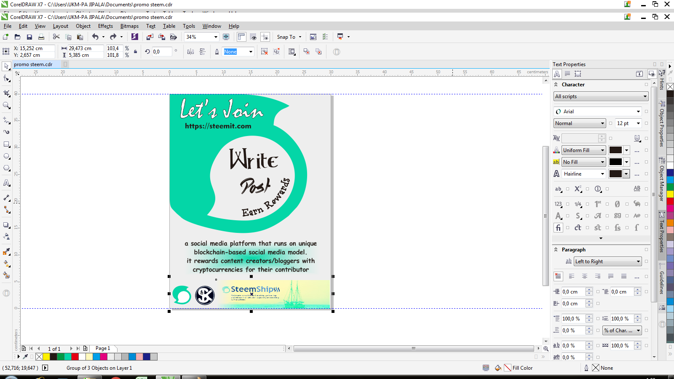Viewport: 674px width, 379px height.
Task: Open the All scripts dropdown
Action: 601,96
